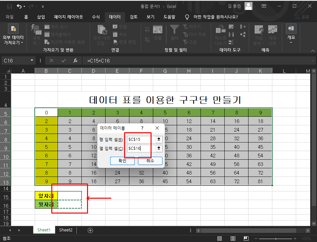Screen dimensions: 317x242
Task: Click the horizontal scrollbar right arrow
Action: click(308, 230)
